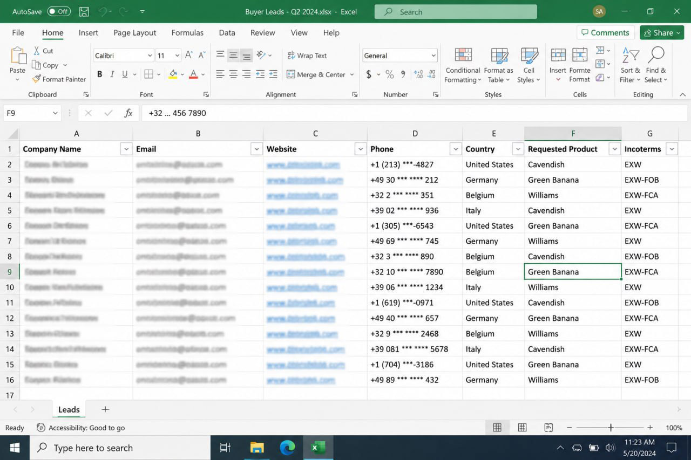Click the Save icon in title bar
Screen dimensions: 691x460
[x=84, y=11]
